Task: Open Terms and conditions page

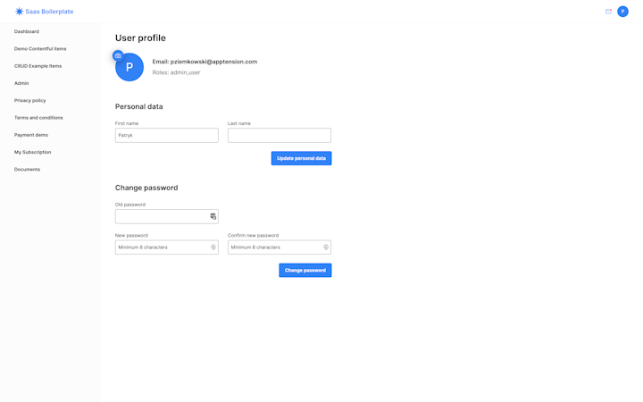Action: click(38, 118)
